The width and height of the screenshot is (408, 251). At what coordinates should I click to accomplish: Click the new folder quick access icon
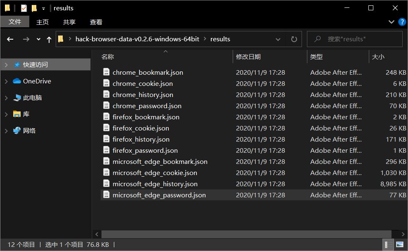pos(34,8)
